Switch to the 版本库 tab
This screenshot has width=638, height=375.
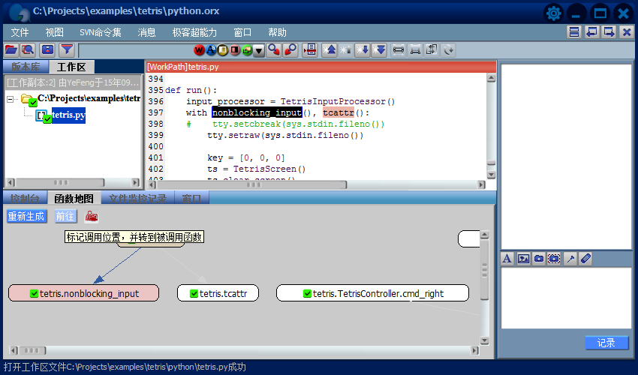tap(26, 67)
